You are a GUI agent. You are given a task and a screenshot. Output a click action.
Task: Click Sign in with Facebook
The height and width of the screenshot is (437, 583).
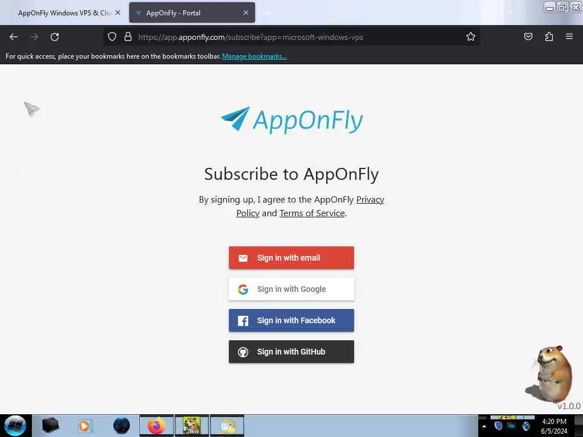pyautogui.click(x=291, y=320)
